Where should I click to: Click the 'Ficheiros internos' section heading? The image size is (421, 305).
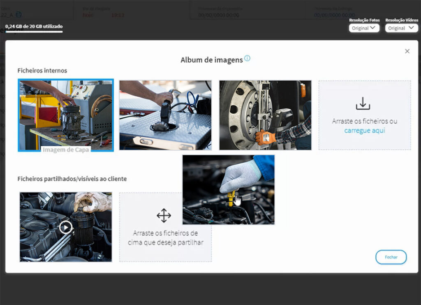tap(42, 70)
